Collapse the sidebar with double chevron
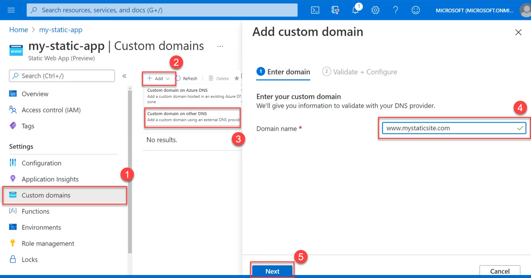The image size is (531, 278). point(124,76)
